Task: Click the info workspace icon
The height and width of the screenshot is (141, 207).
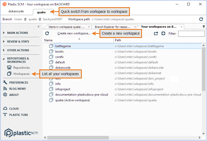Action: click(51, 84)
